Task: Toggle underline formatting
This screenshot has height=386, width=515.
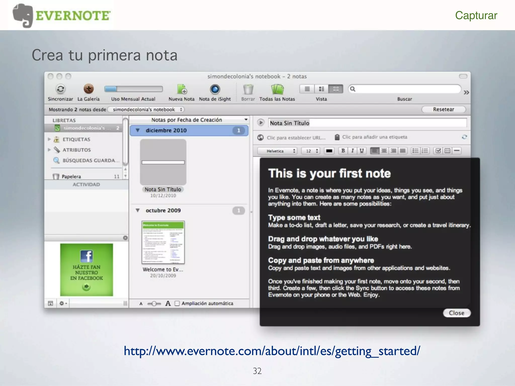Action: [362, 151]
